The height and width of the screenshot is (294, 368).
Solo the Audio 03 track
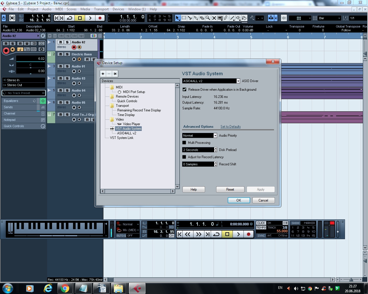coord(67,78)
